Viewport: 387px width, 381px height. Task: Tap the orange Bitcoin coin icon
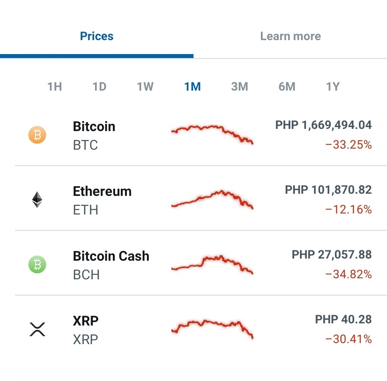(37, 135)
